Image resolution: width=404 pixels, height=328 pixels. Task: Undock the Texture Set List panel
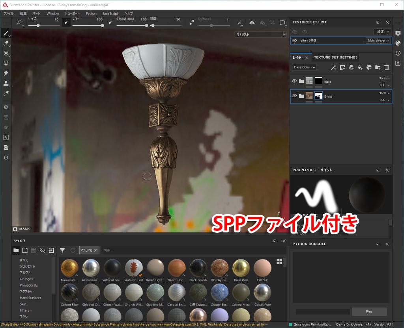click(378, 22)
